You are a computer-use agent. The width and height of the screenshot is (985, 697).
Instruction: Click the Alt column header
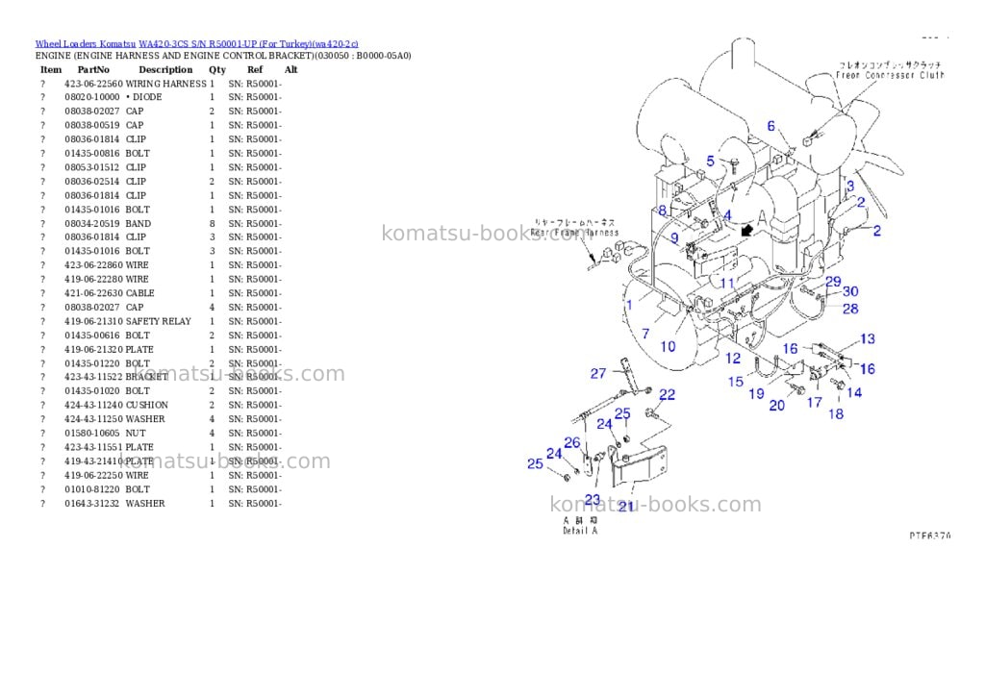[x=290, y=69]
